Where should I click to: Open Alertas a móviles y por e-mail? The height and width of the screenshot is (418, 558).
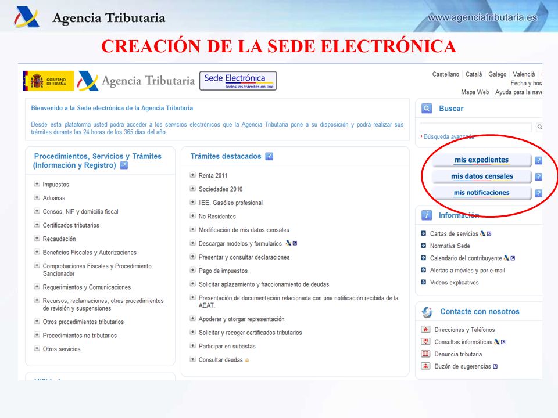coord(467,271)
